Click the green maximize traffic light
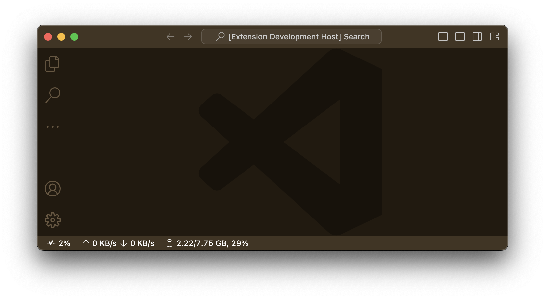 [x=74, y=37]
